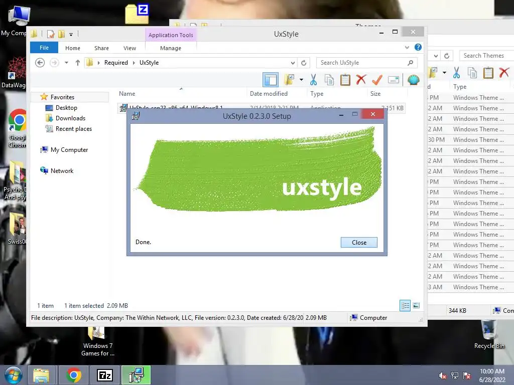
Task: Expand the address bar history dropdown
Action: coord(293,63)
